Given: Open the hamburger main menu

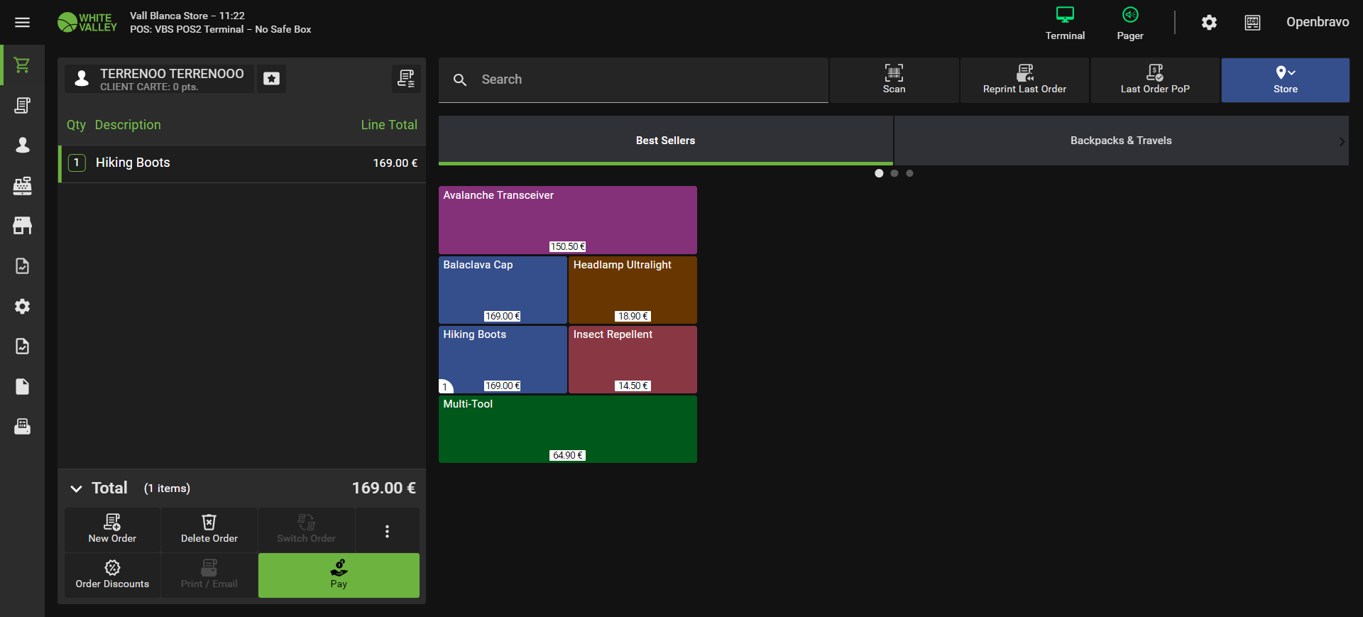Looking at the screenshot, I should 22,22.
